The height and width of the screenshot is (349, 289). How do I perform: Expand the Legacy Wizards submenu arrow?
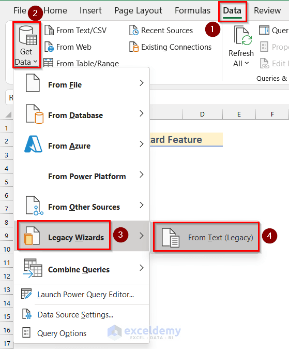[141, 236]
